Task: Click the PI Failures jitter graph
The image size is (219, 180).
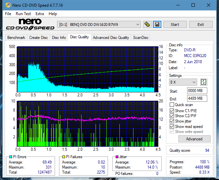Action: 88,124
